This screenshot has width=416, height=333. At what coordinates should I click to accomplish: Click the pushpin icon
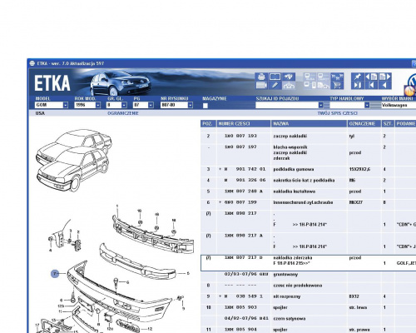point(358,77)
